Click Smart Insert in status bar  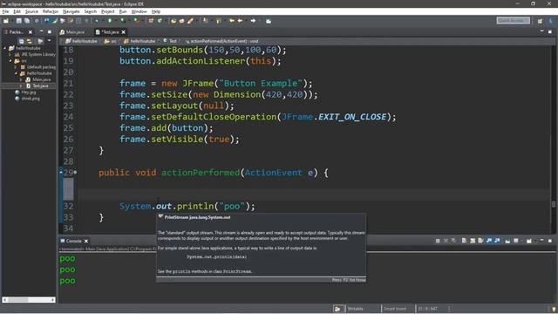click(x=395, y=309)
